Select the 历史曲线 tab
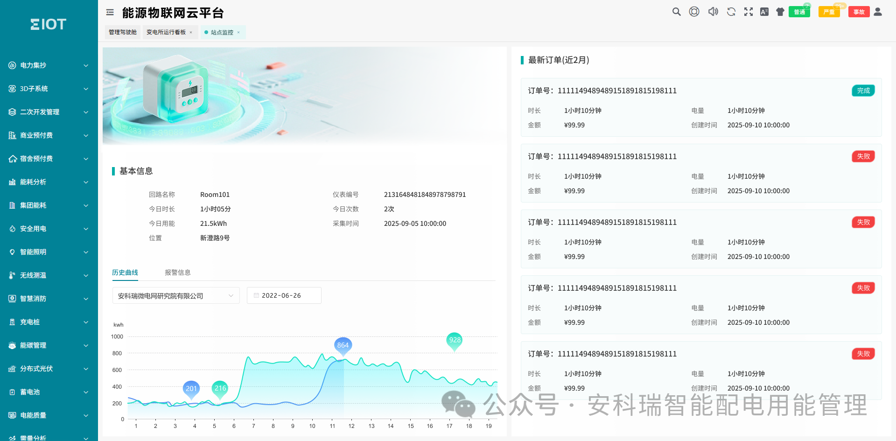The height and width of the screenshot is (441, 896). pyautogui.click(x=125, y=273)
